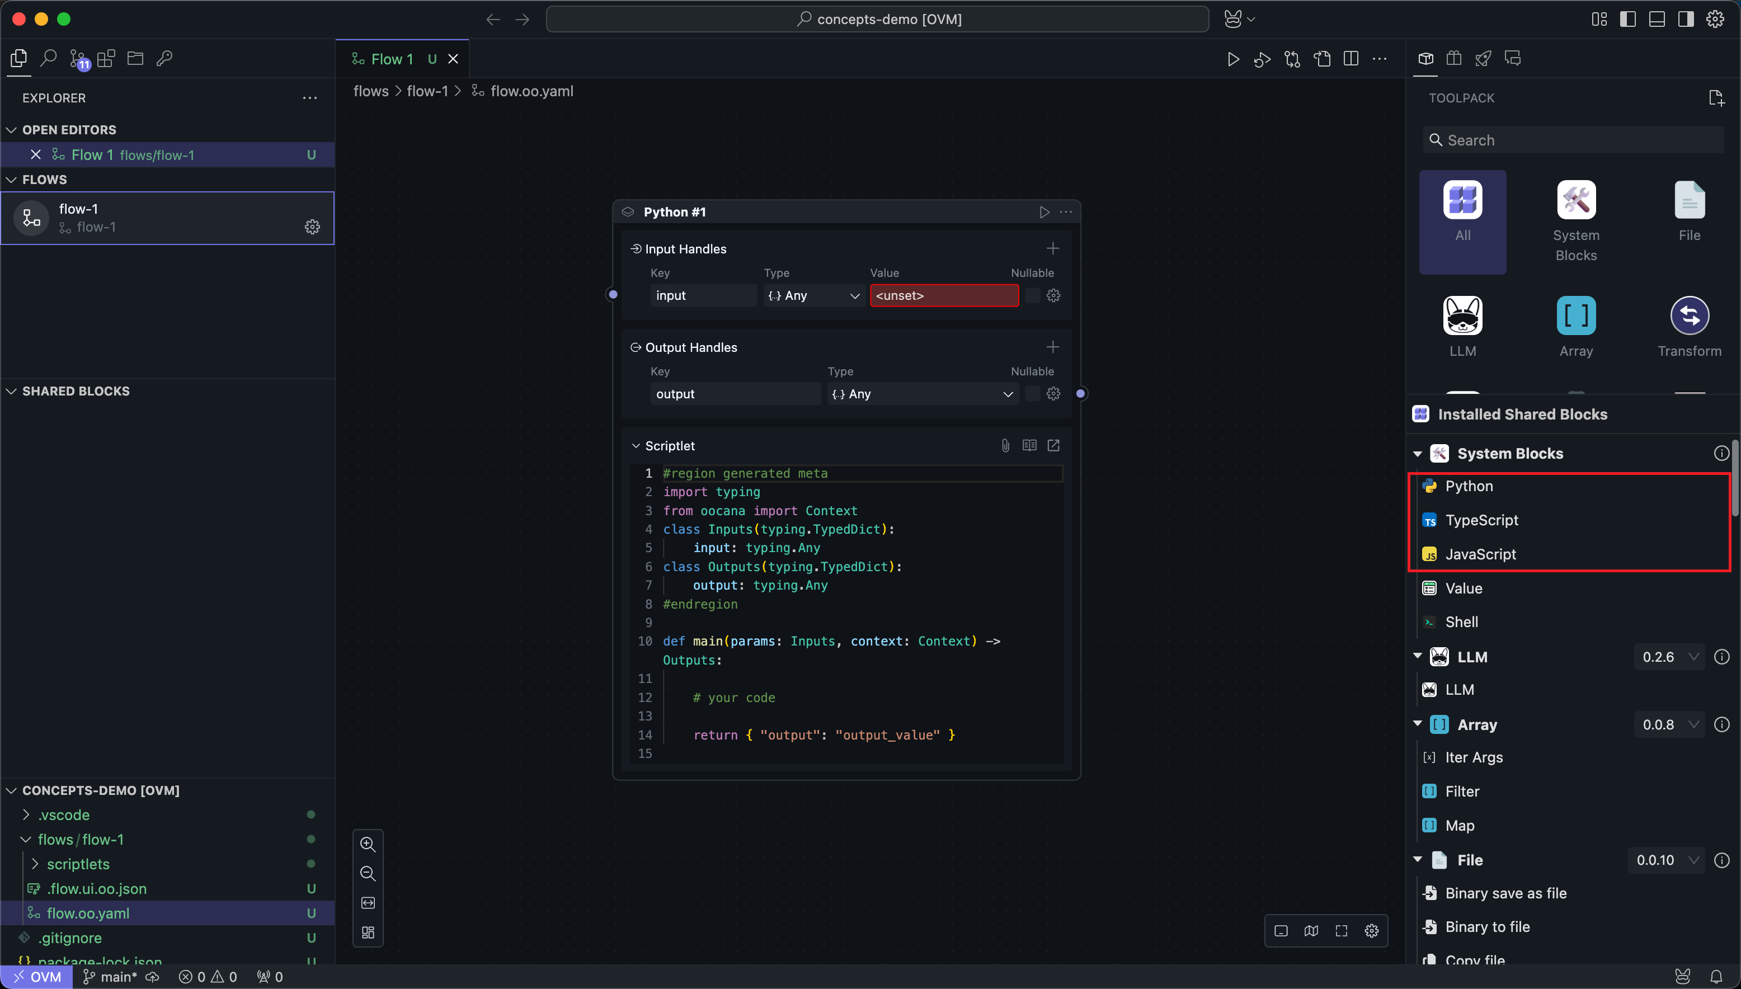Select the TypeScript system block
The height and width of the screenshot is (989, 1741).
pyautogui.click(x=1481, y=520)
